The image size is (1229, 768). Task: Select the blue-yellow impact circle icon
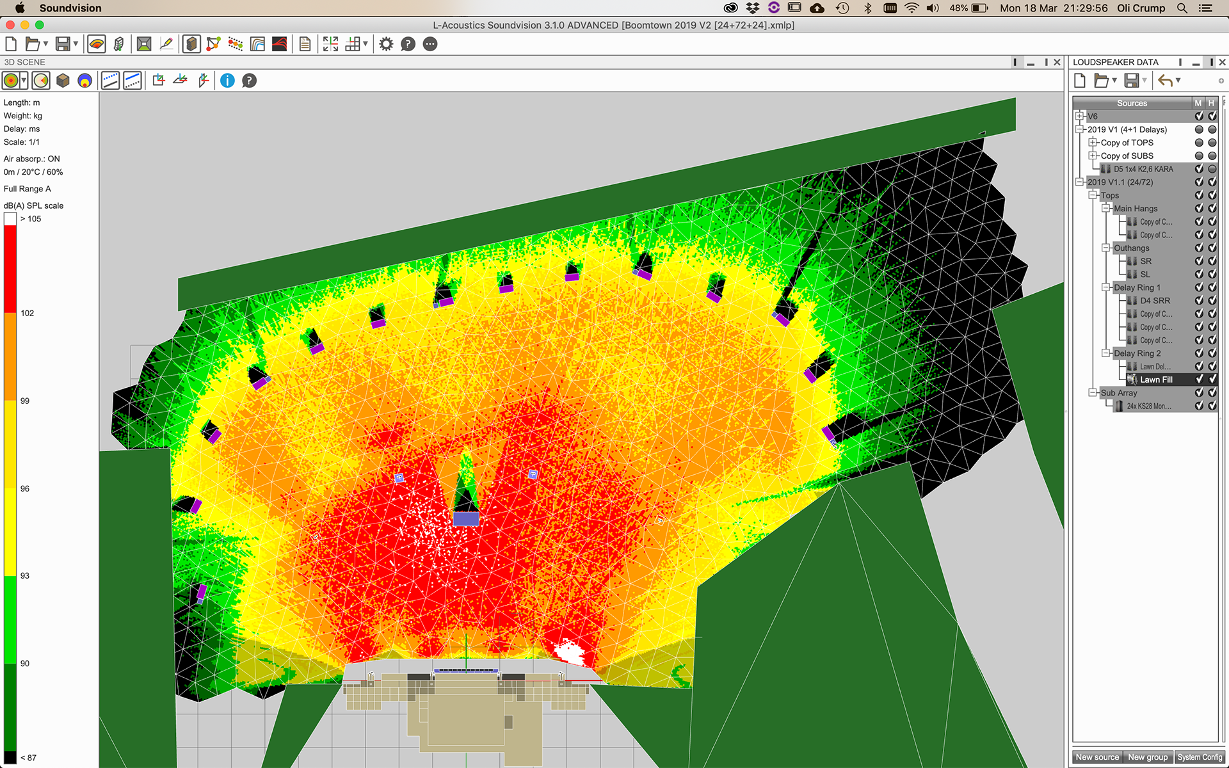tap(84, 81)
